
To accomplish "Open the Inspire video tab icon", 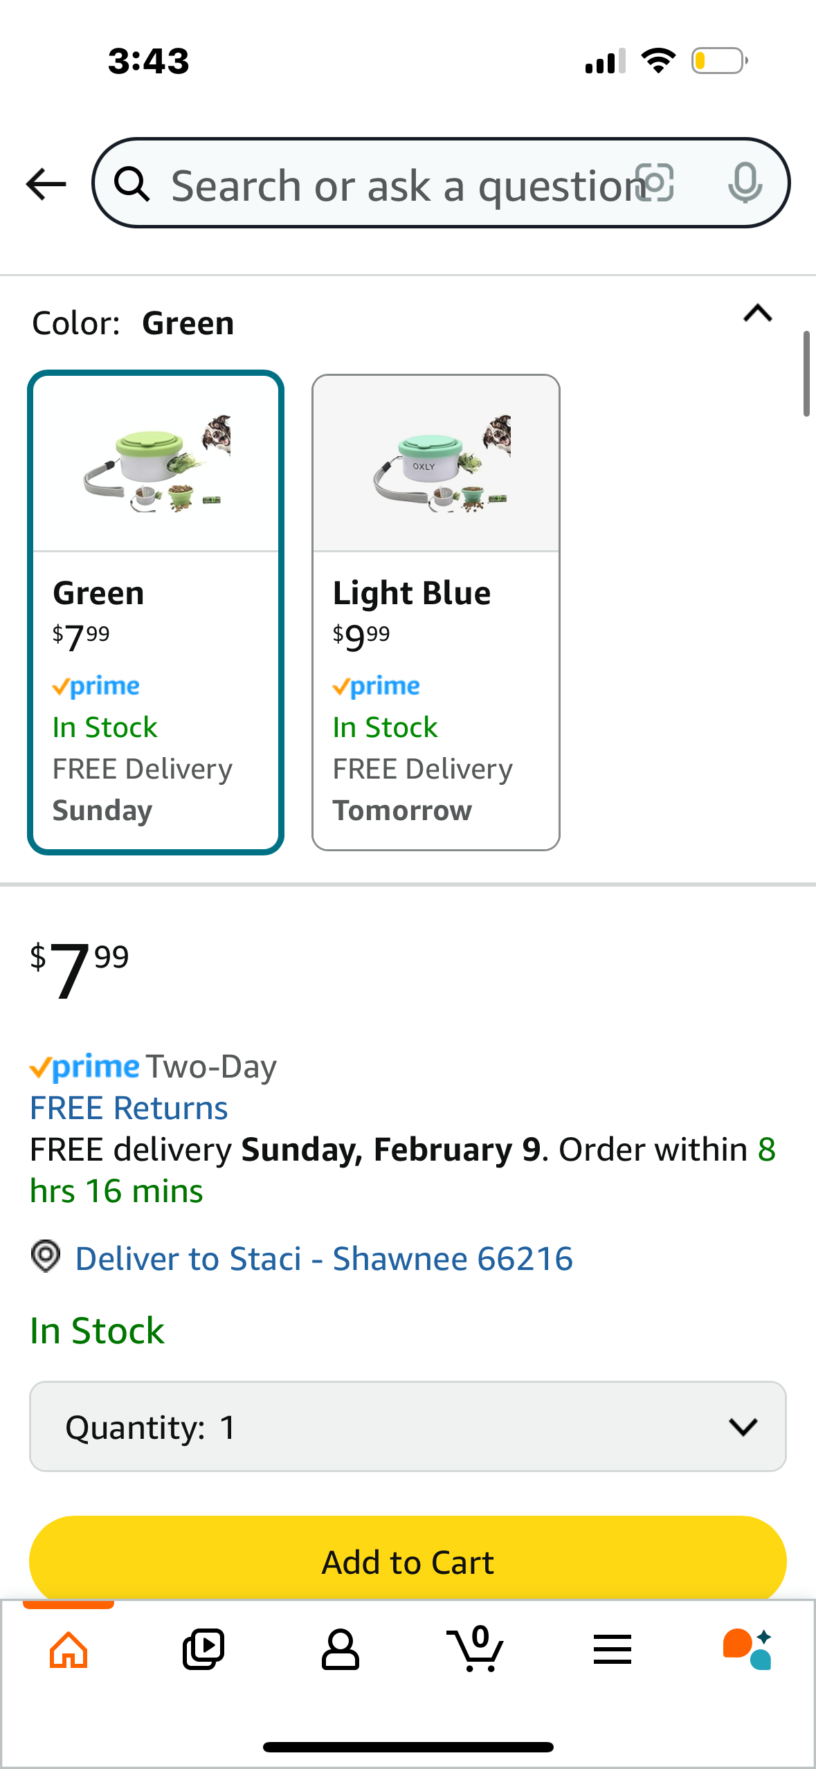I will [203, 1651].
